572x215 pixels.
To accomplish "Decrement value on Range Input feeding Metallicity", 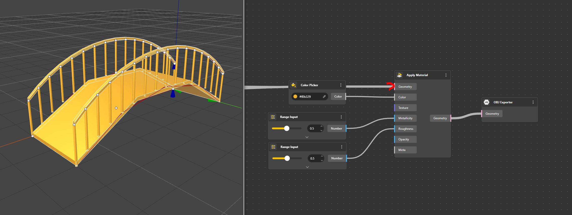I will pos(322,130).
